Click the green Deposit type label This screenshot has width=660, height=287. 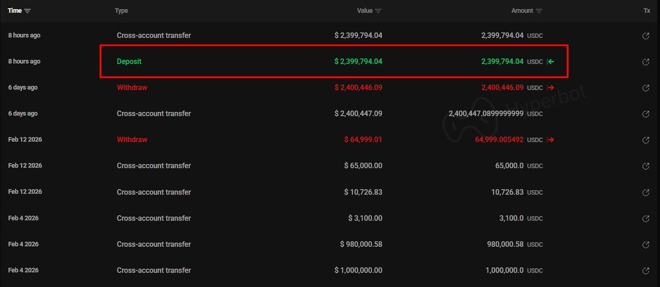click(129, 62)
